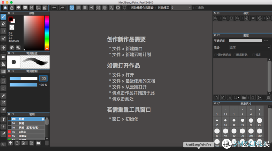Select the Brush tool in left toolbar
The image size is (272, 151).
coord(4,17)
